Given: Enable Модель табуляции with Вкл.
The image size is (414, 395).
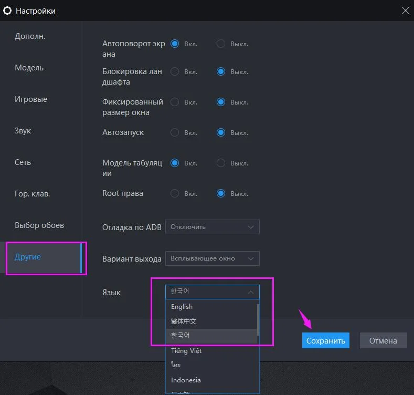Looking at the screenshot, I should [175, 163].
